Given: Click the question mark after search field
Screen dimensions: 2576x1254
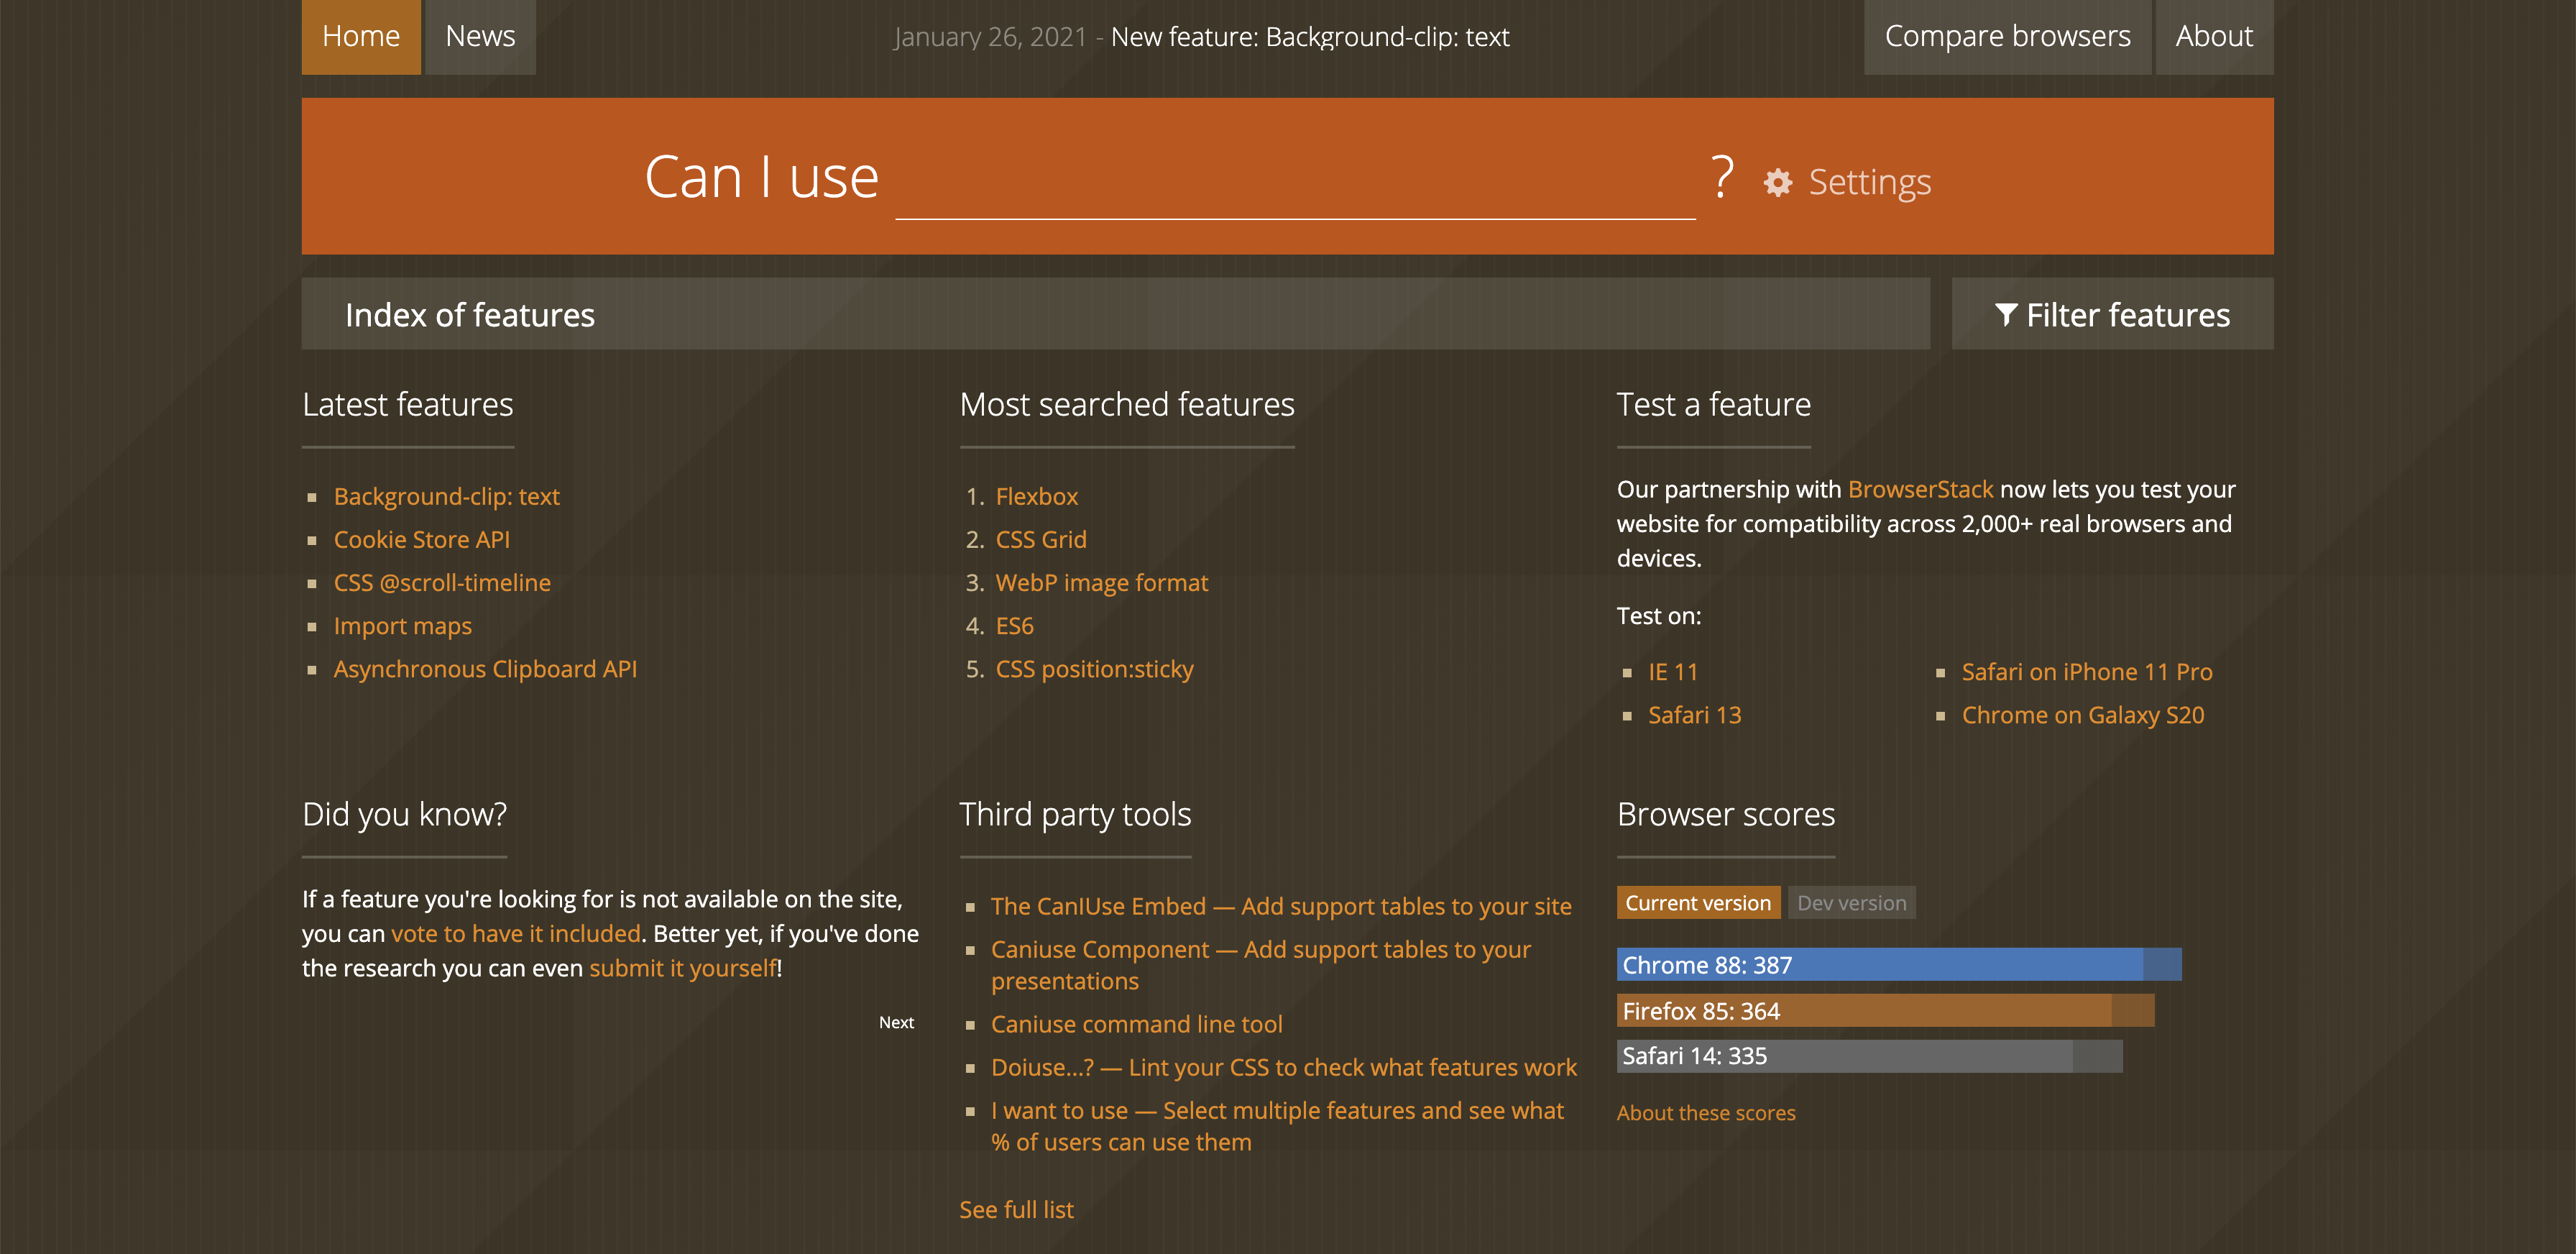Looking at the screenshot, I should [1721, 178].
